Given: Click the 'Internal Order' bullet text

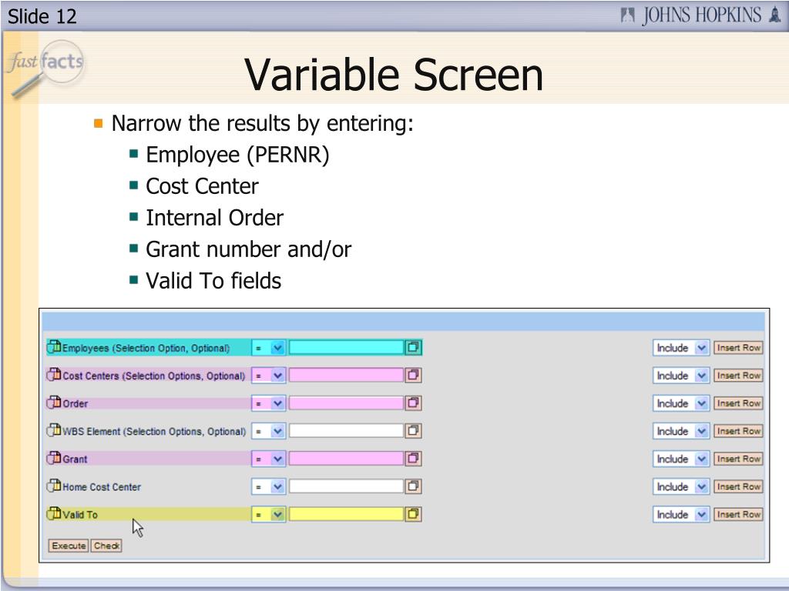Looking at the screenshot, I should pos(215,218).
